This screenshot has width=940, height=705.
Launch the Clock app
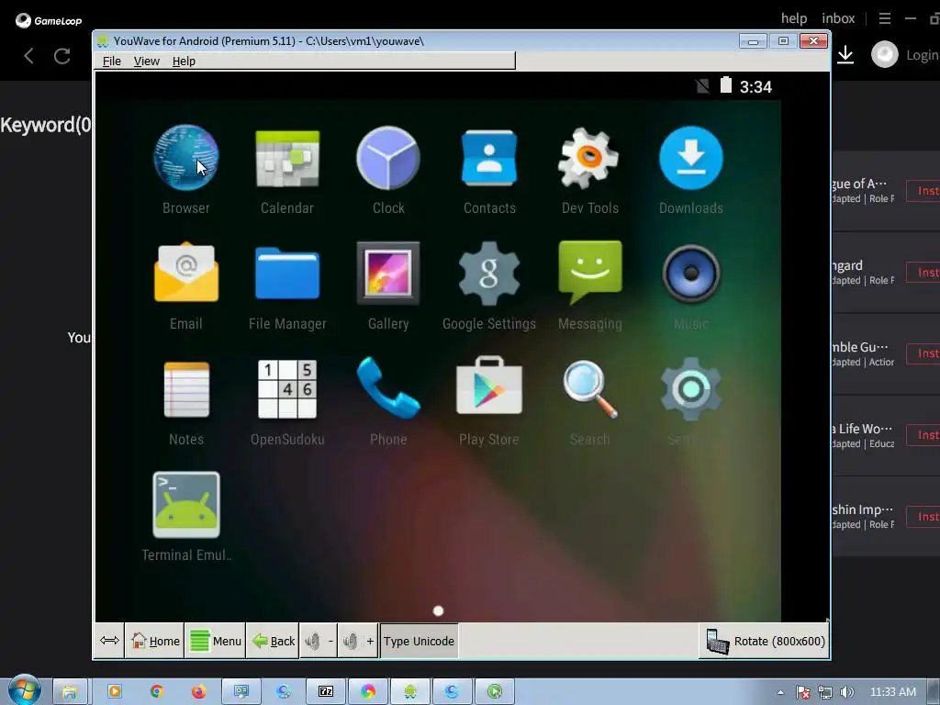coord(388,159)
